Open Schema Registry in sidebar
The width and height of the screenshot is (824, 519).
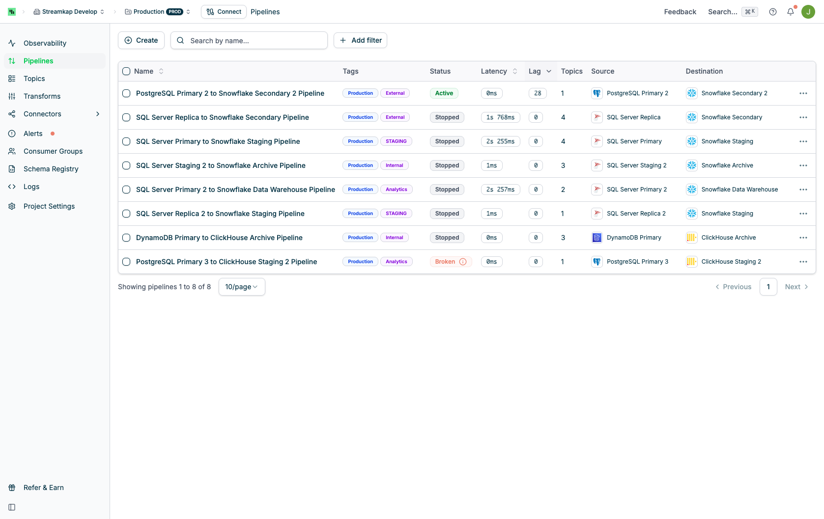click(x=55, y=169)
